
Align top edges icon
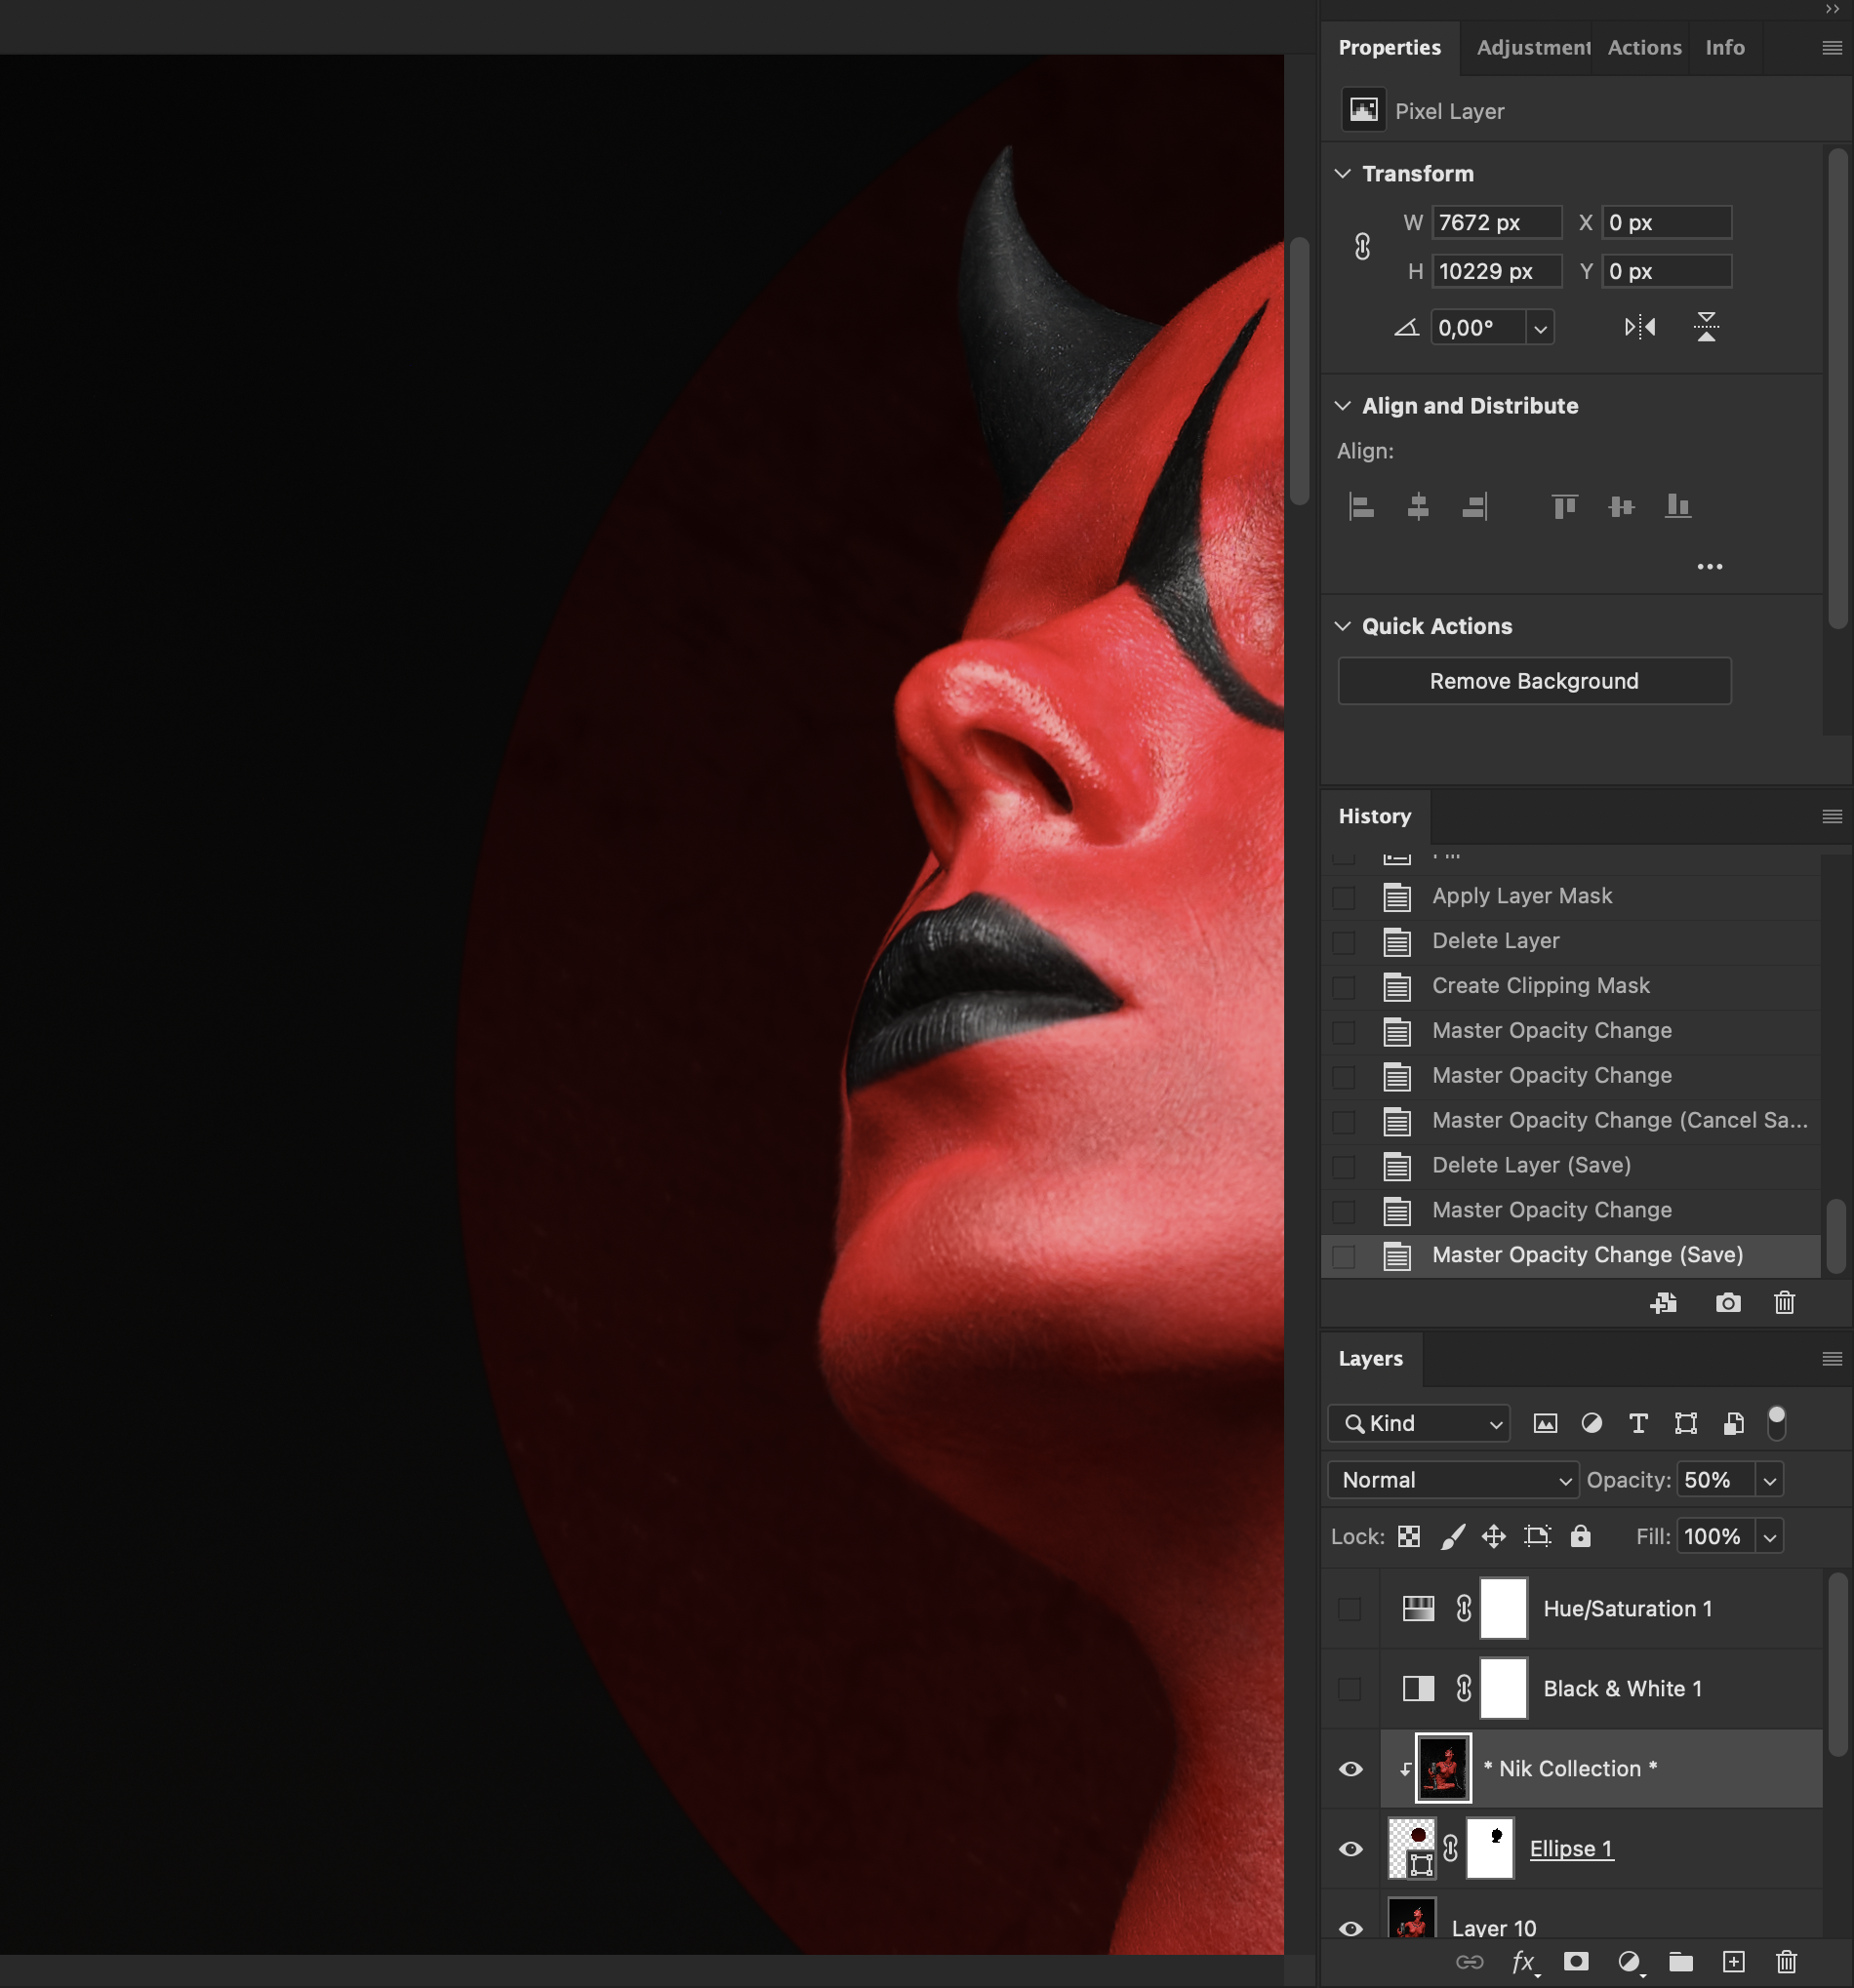coord(1565,507)
